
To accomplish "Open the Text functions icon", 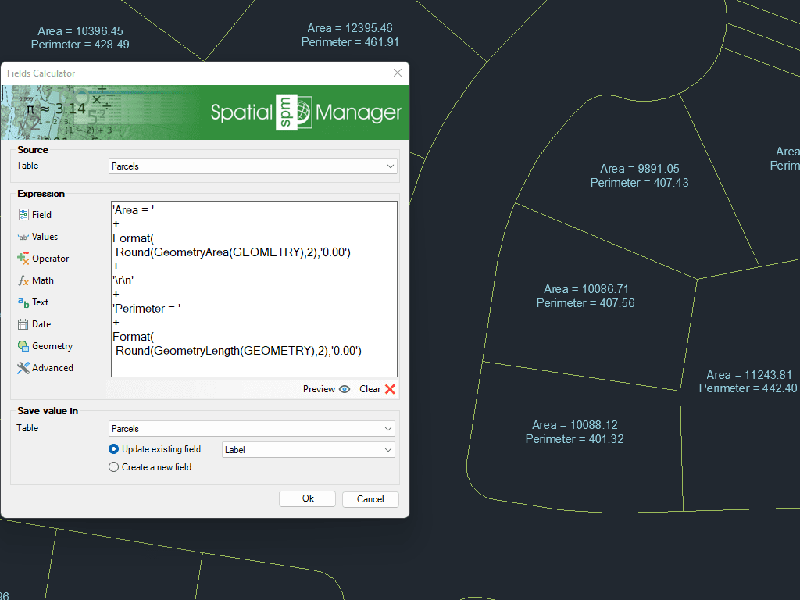I will click(x=23, y=302).
